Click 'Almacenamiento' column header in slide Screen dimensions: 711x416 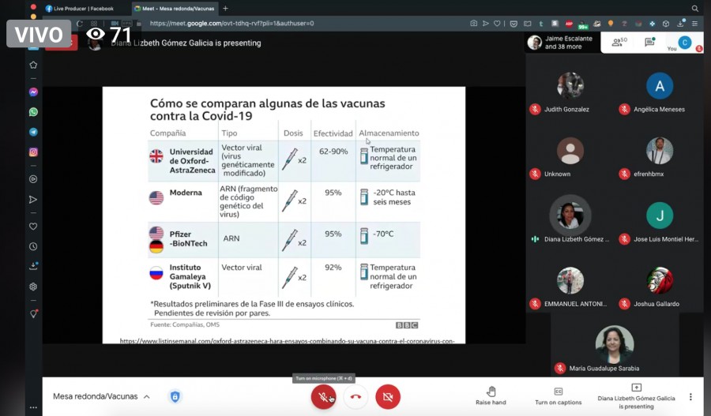coord(389,133)
